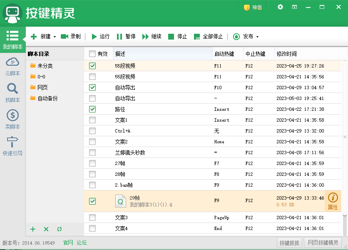The image size is (348, 250).
Task: Select the 文案2 script row
Action: (213, 142)
